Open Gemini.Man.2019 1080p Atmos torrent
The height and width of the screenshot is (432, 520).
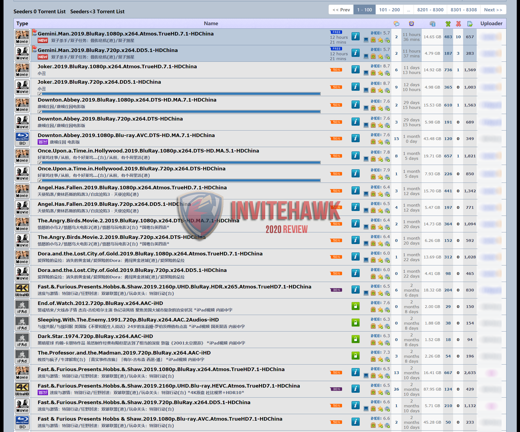(x=126, y=34)
